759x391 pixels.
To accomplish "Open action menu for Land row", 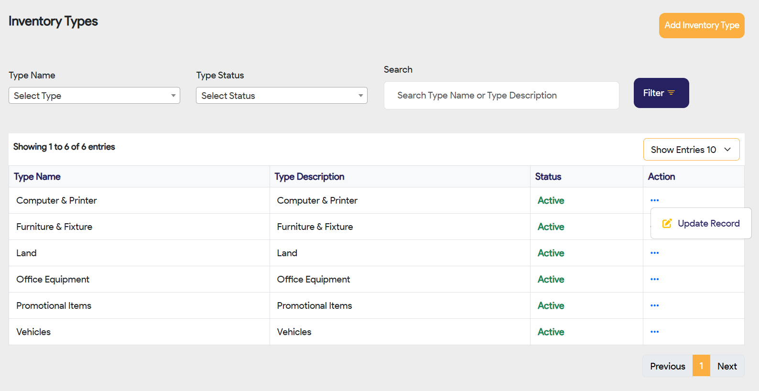I will point(654,253).
